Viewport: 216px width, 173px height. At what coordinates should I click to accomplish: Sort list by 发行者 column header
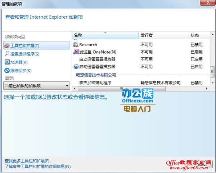163,35
